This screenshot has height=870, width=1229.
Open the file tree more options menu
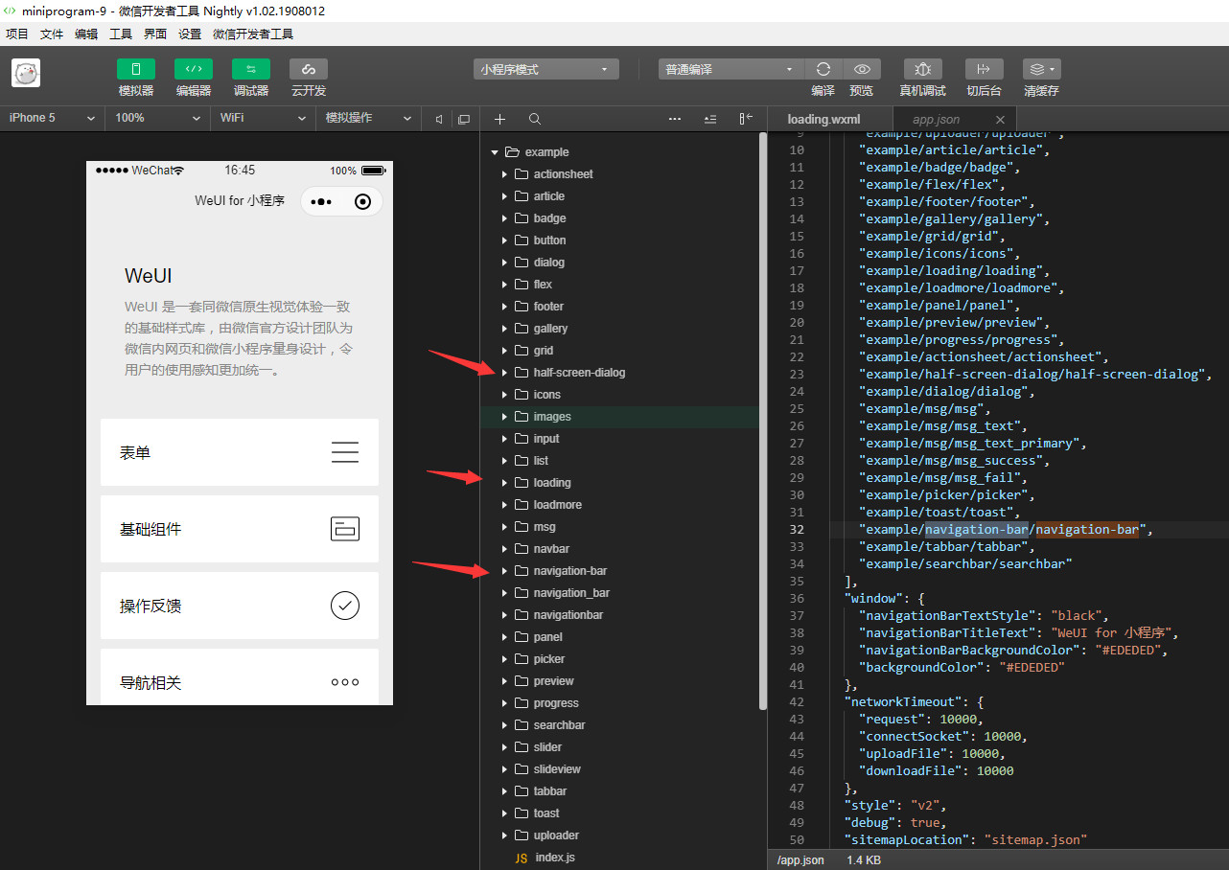point(675,119)
